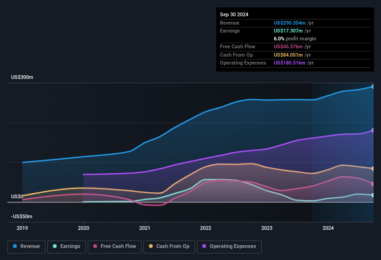381x260 pixels.
Task: Click the US$17.307m earnings value
Action: (288, 31)
